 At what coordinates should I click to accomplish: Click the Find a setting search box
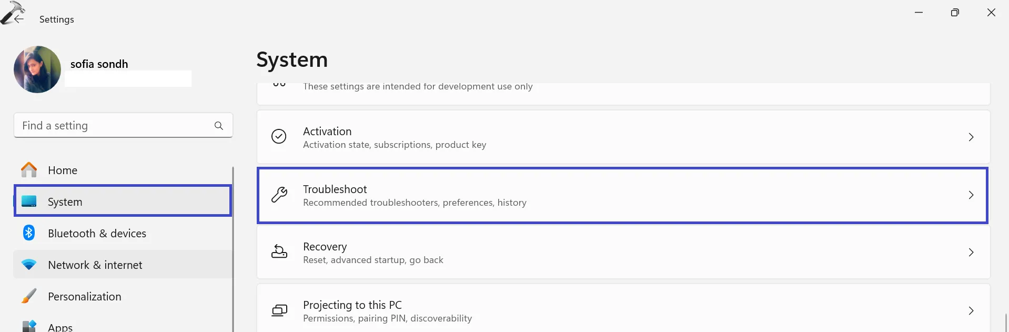click(x=113, y=126)
